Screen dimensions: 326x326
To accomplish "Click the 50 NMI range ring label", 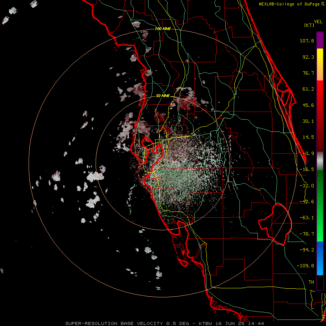I will tap(163, 96).
